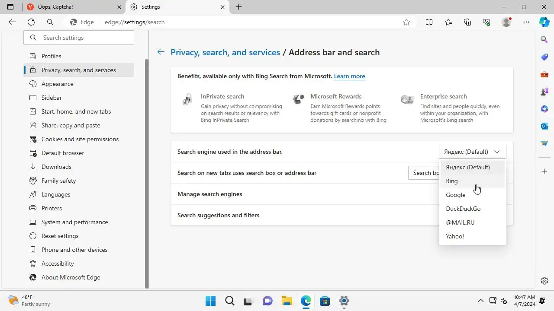Open Share, copy and paste section
Screen dimensions: 554x311
point(79,125)
